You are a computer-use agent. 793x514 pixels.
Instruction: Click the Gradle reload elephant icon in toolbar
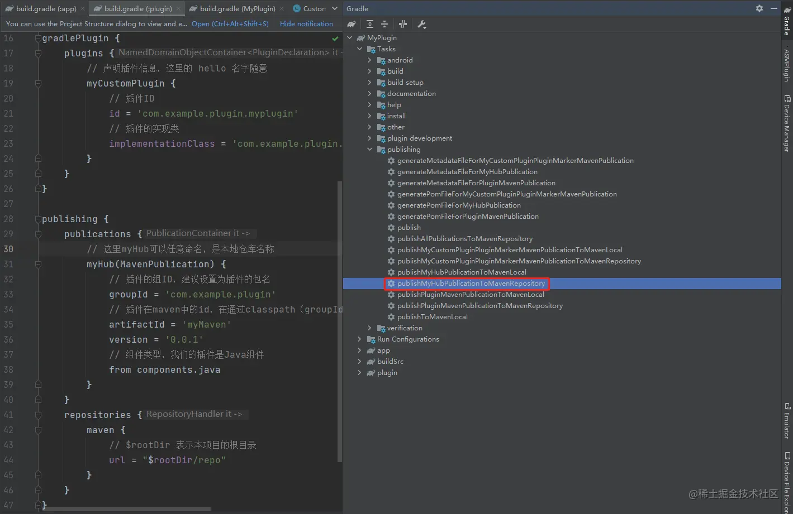pos(352,24)
